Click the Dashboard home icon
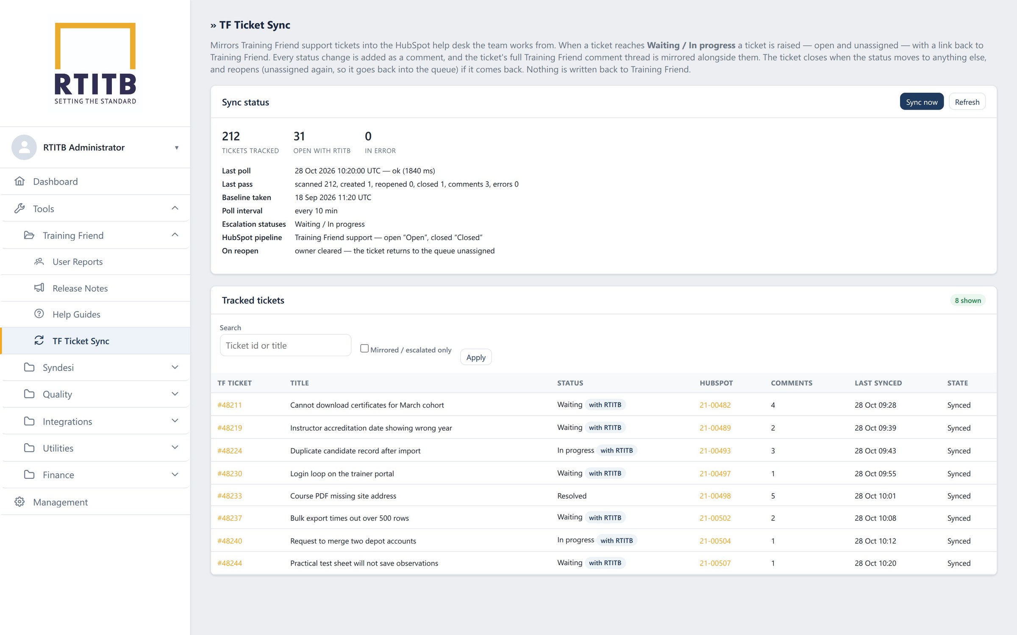The height and width of the screenshot is (635, 1017). pyautogui.click(x=19, y=181)
